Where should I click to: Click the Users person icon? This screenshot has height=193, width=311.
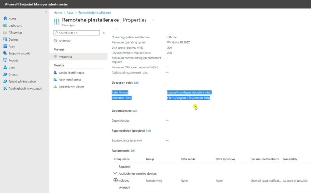tap(5, 67)
